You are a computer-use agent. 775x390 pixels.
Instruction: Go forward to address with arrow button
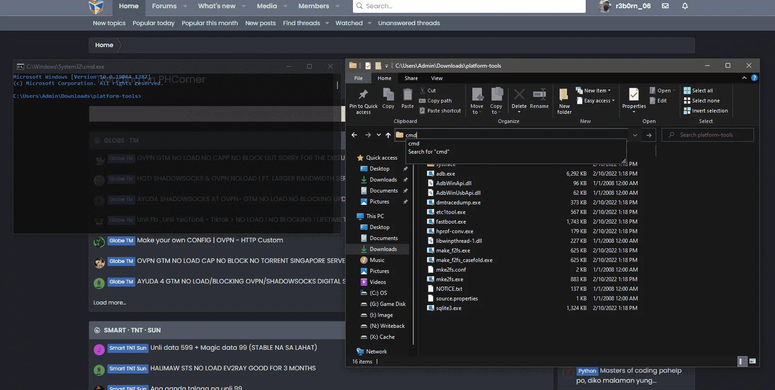[x=649, y=135]
